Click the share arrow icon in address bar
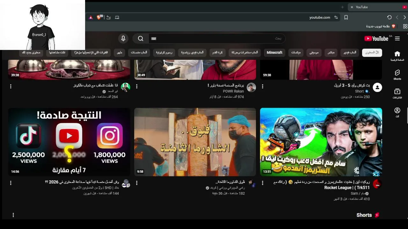408x229 pixels. click(x=108, y=17)
